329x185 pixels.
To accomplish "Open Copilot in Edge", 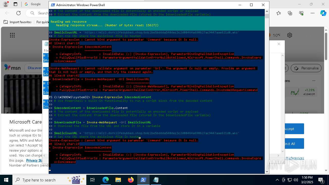I will tap(323, 13).
